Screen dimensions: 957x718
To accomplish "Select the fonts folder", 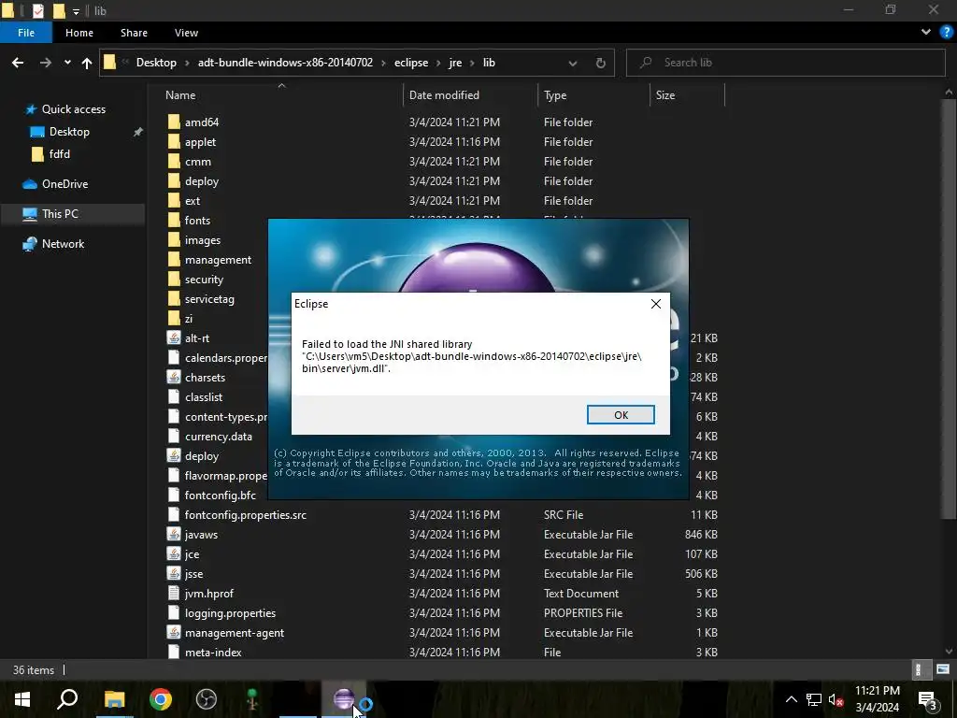I will pos(197,221).
